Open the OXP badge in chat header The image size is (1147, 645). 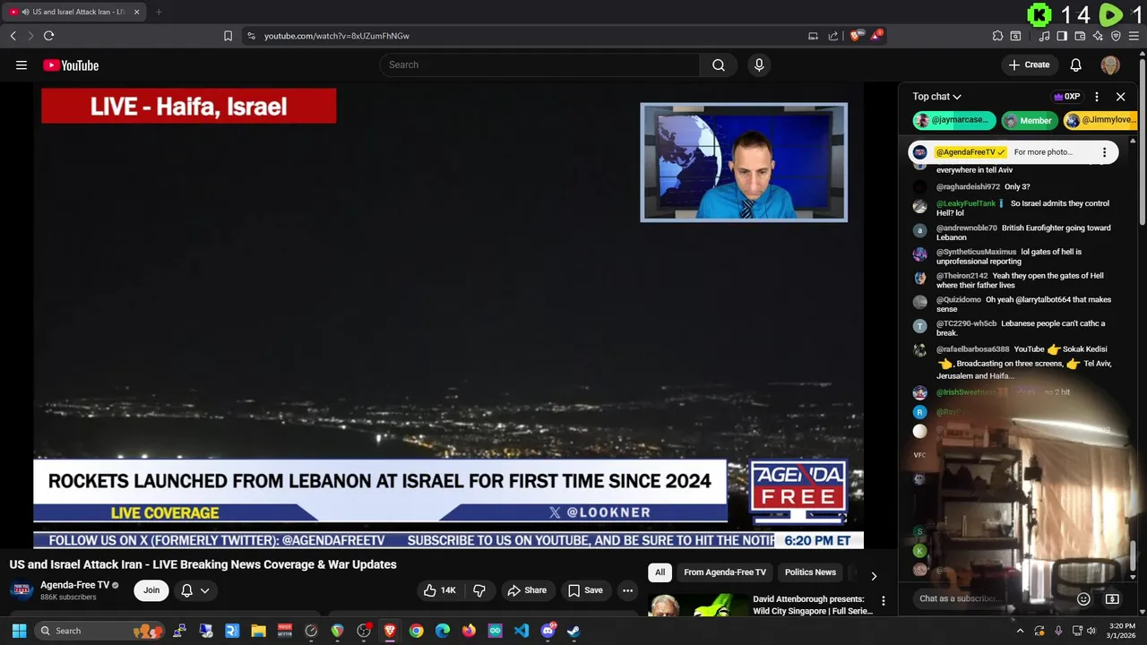pos(1066,97)
